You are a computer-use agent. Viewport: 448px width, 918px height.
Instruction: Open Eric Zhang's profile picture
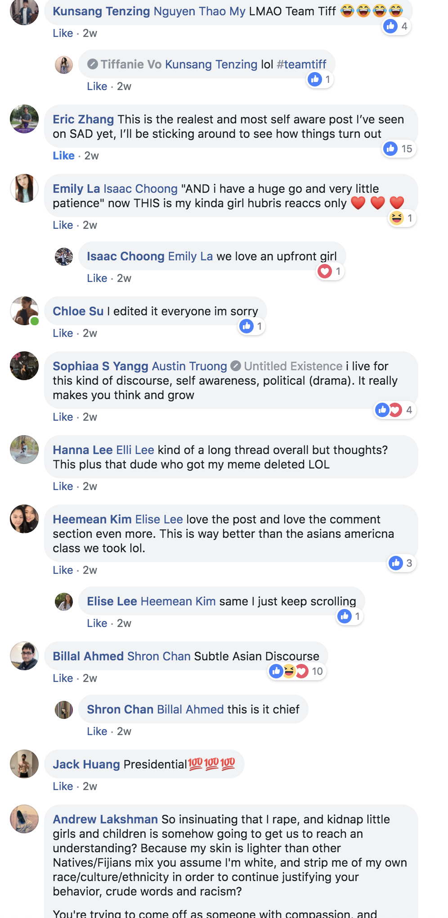[24, 119]
